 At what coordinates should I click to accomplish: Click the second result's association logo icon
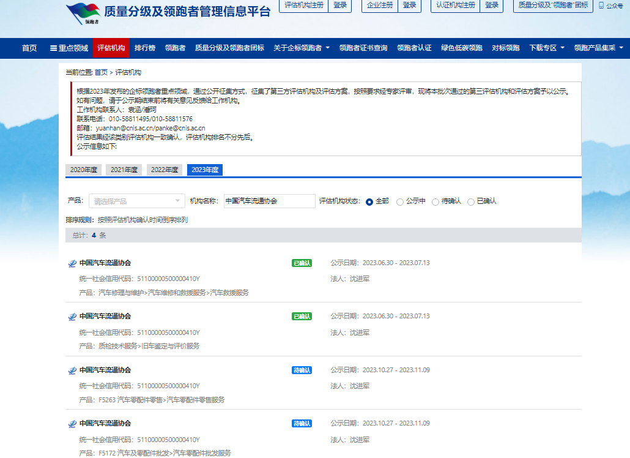click(x=72, y=317)
